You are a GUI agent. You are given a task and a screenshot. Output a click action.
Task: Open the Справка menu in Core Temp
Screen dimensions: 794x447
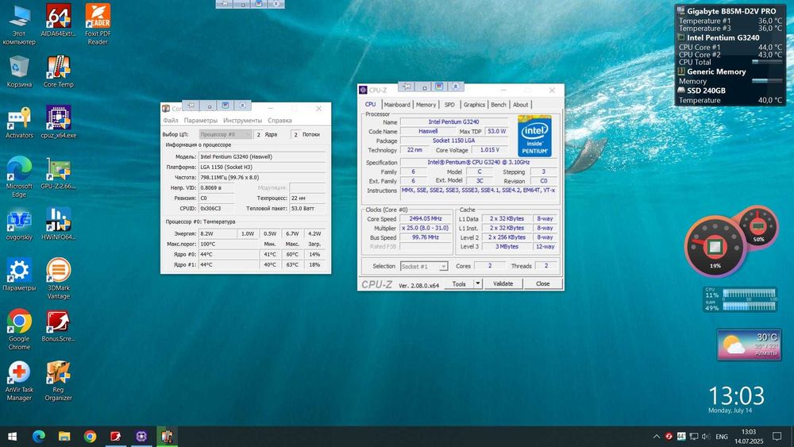(x=279, y=121)
